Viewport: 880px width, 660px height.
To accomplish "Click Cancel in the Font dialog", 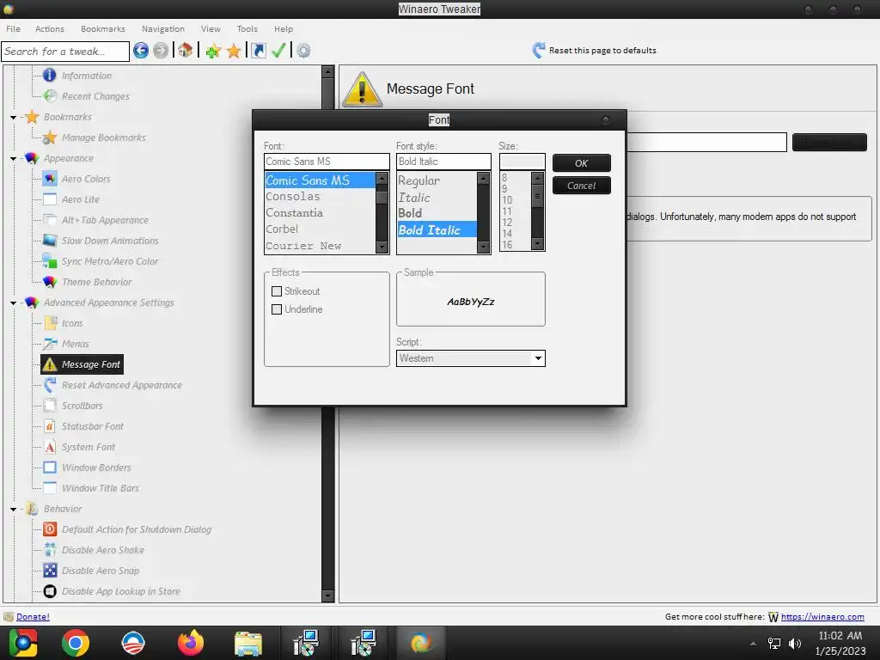I will coord(582,186).
